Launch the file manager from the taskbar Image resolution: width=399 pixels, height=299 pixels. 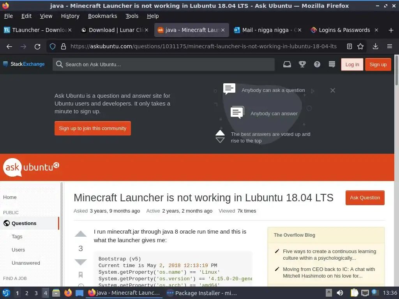point(56,293)
